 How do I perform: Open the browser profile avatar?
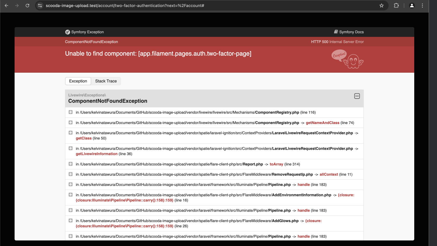412,6
